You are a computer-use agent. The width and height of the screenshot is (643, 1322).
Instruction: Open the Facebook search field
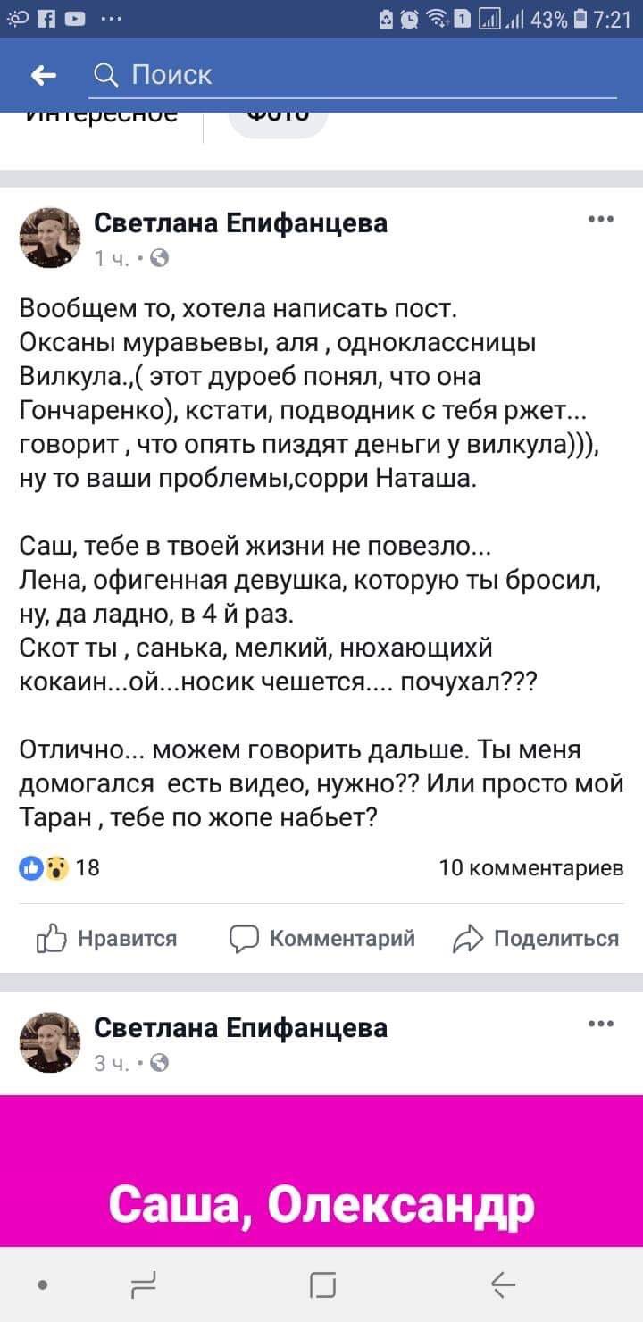[x=268, y=75]
